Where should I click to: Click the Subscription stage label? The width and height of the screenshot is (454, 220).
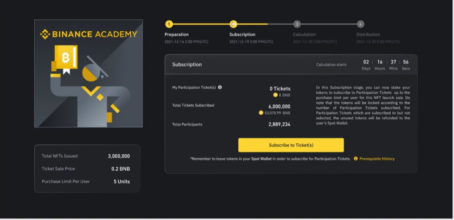[242, 34]
